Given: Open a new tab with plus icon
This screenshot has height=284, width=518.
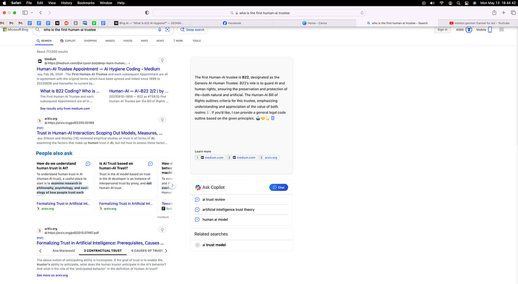Looking at the screenshot, I should pos(504,13).
